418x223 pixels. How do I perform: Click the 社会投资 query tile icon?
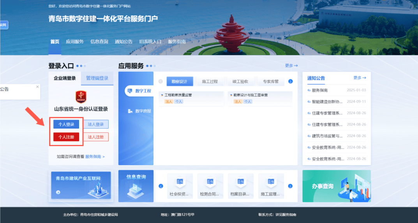180,182
